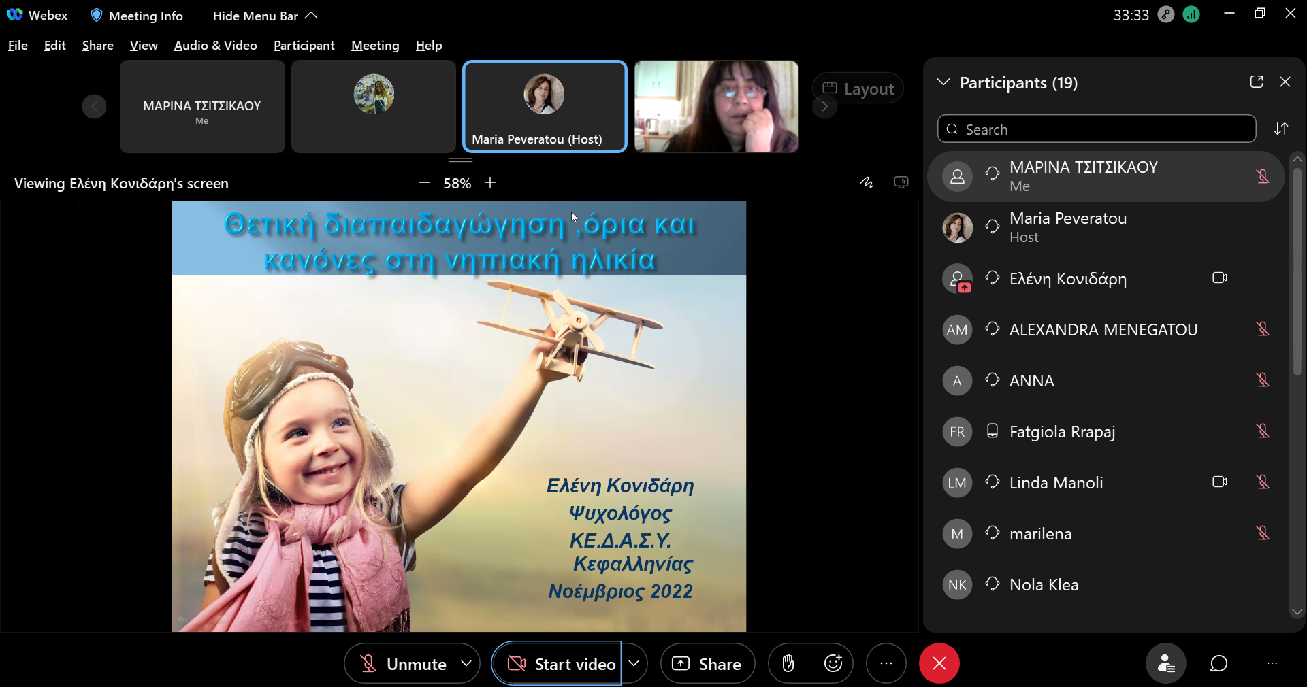Collapse the Participants list chevron
The image size is (1307, 687).
point(943,82)
